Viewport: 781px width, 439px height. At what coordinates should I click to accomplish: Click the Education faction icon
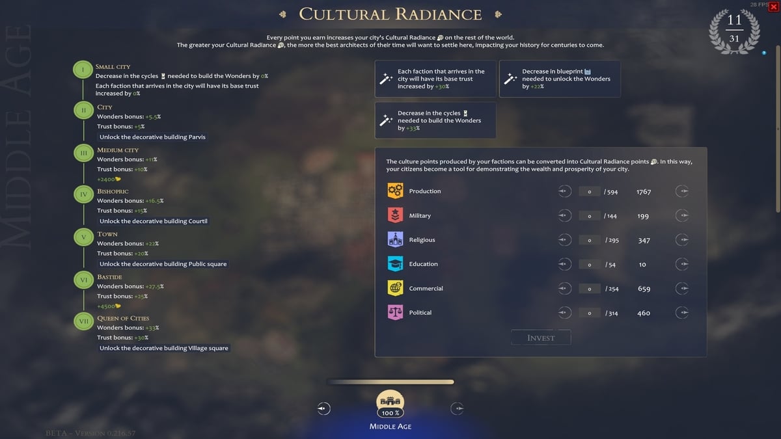tap(394, 264)
